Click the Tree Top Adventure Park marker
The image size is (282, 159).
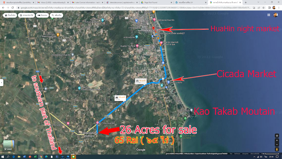79,88
